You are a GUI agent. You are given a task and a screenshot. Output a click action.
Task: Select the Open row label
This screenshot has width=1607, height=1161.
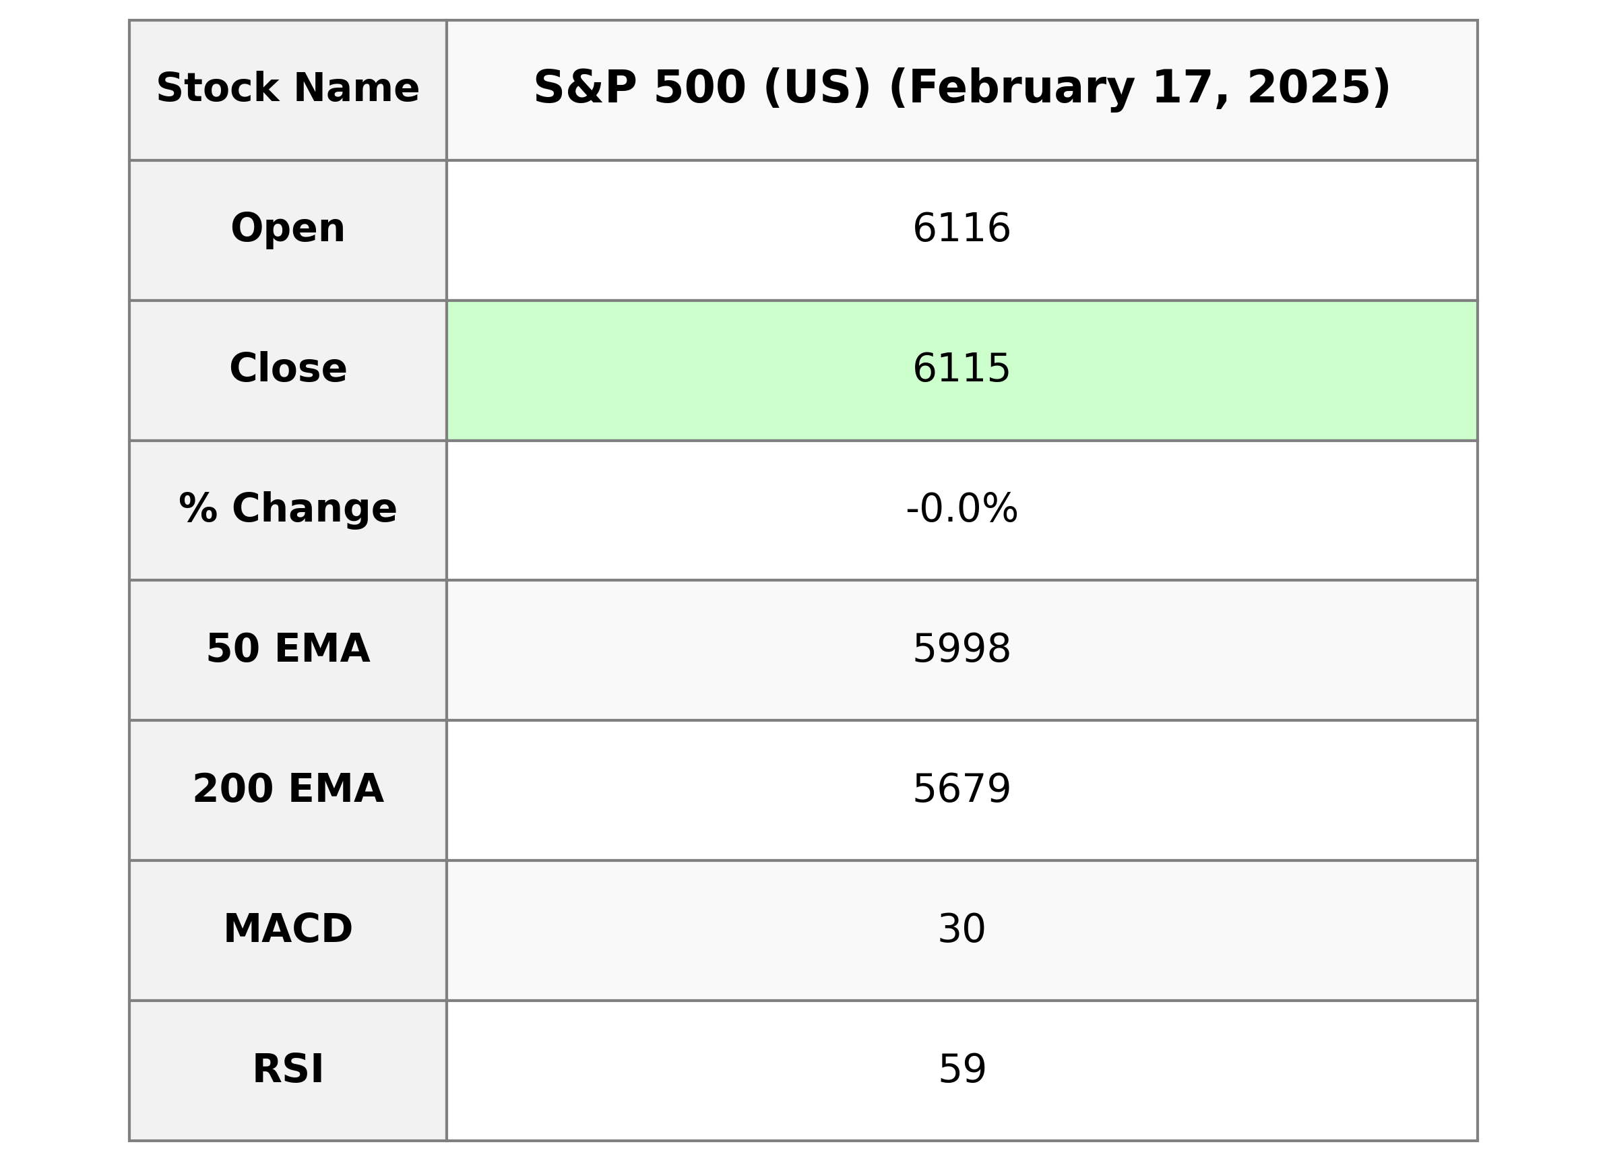(x=288, y=229)
